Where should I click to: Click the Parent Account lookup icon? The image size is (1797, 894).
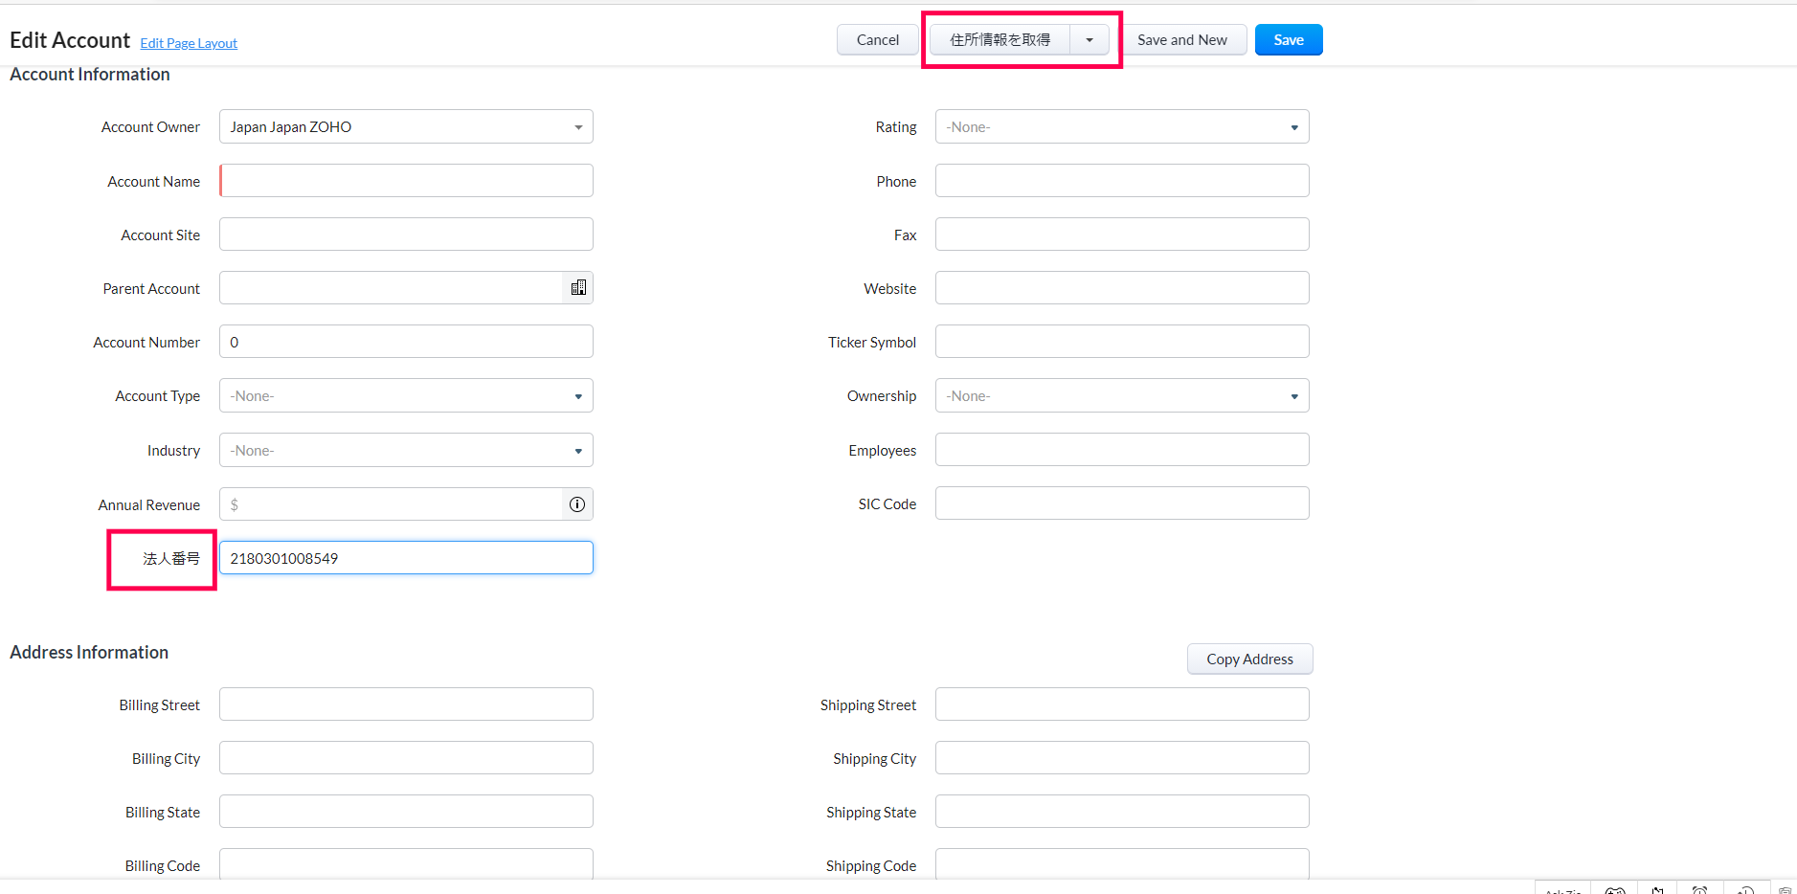578,288
